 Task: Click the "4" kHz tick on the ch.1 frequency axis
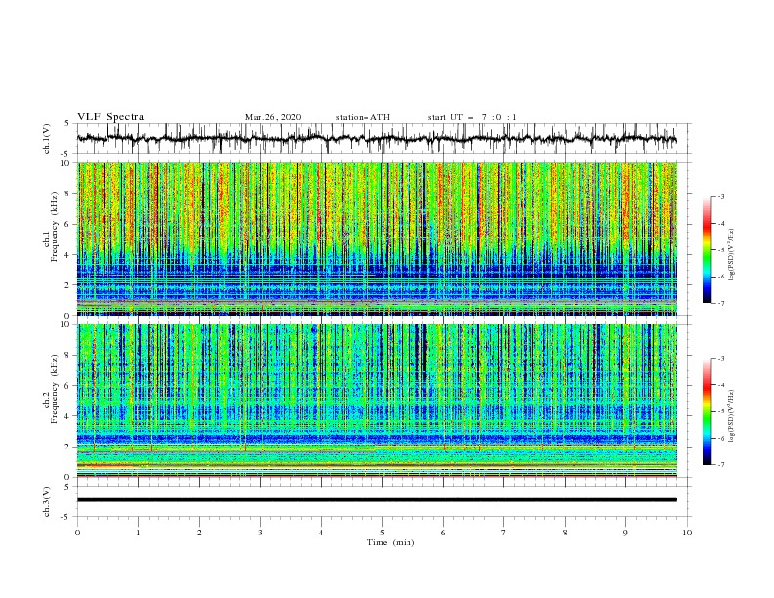[68, 255]
